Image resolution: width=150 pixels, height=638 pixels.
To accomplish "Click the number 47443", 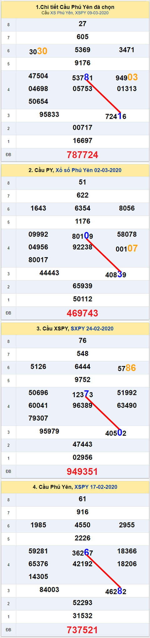I will tap(82, 445).
